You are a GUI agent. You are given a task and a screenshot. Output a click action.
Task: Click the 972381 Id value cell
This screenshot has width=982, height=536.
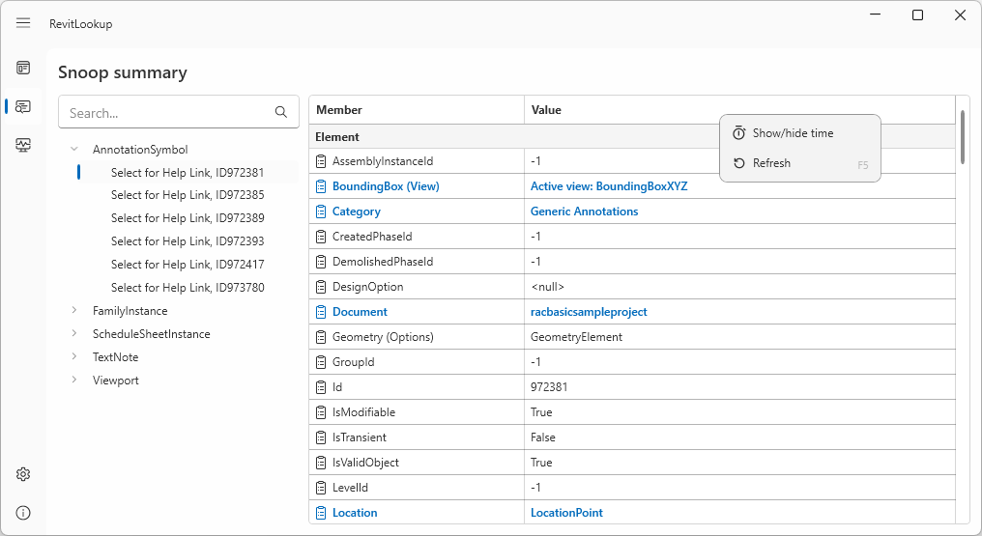pyautogui.click(x=739, y=387)
